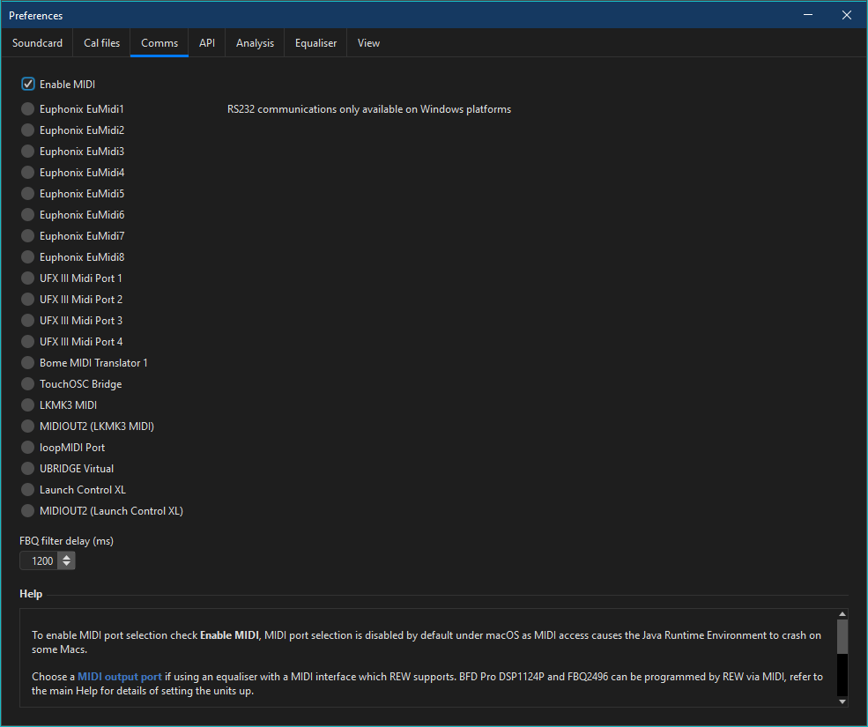Select Euphonix EuMidi1 radio button

[28, 109]
